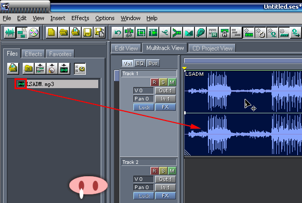This screenshot has width=302, height=203.
Task: Click the Track 2 name field
Action: point(149,162)
